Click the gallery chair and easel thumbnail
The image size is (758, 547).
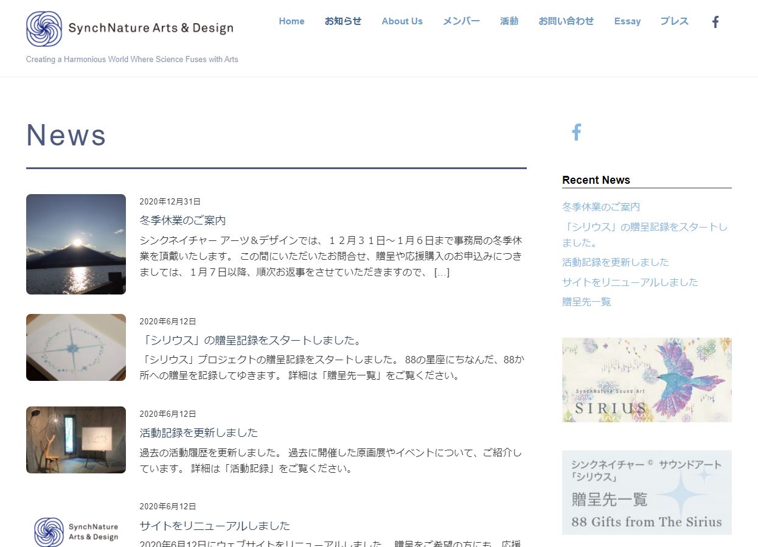(x=76, y=440)
